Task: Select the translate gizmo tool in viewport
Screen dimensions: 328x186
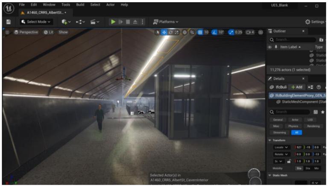Action: tap(164, 32)
